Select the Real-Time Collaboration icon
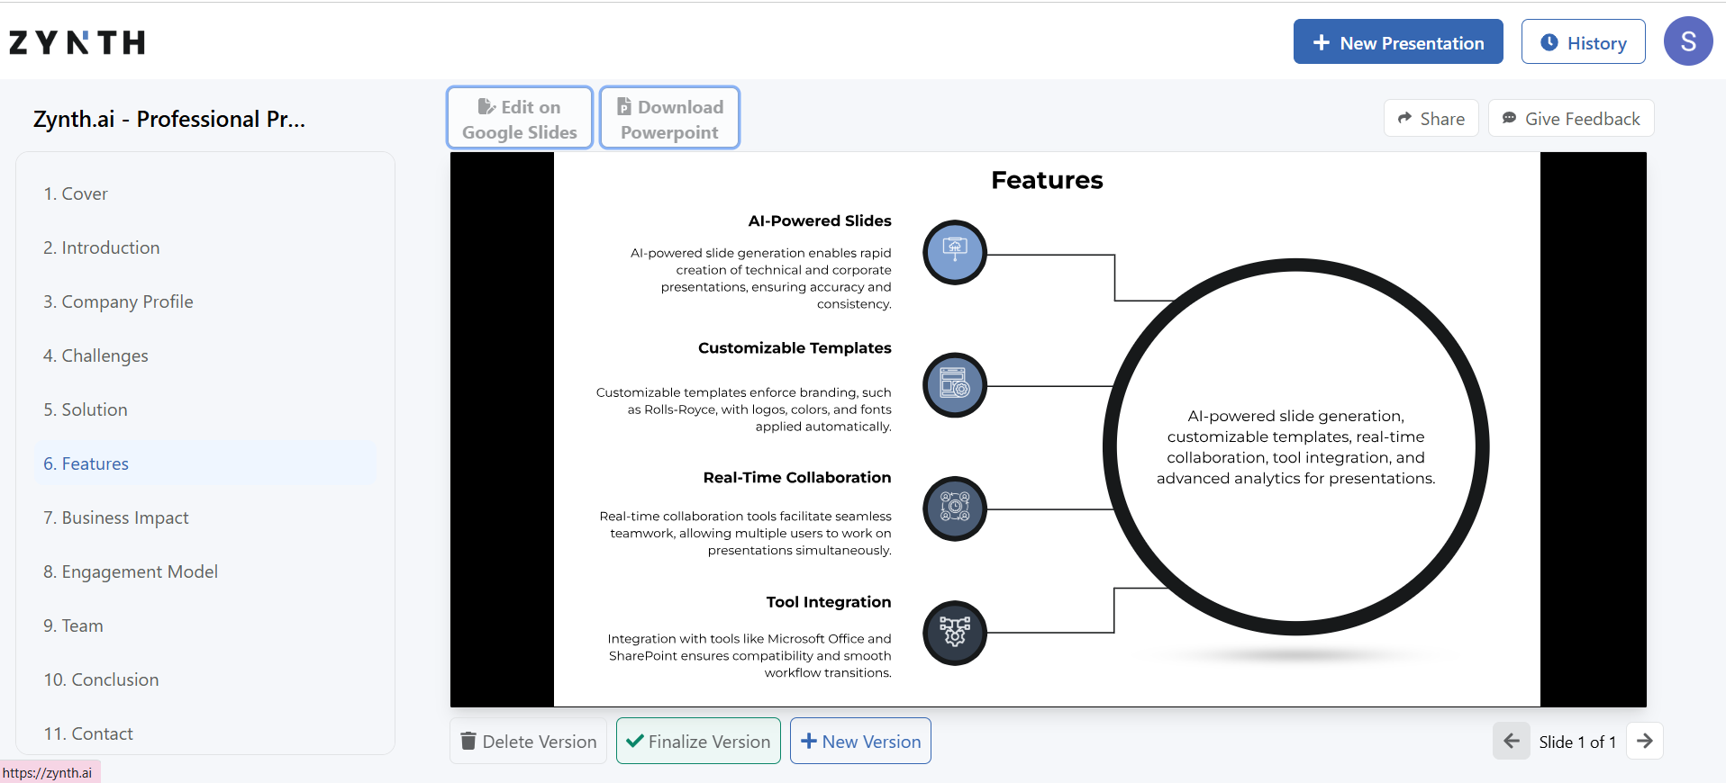 [955, 508]
